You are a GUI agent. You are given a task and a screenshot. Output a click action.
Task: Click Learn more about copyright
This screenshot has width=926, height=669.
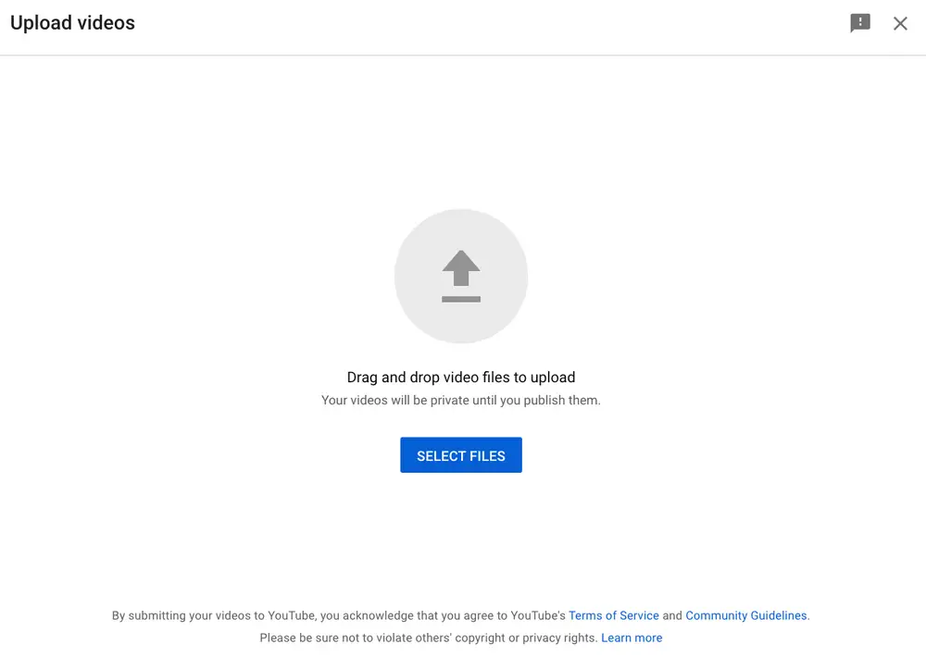point(632,638)
